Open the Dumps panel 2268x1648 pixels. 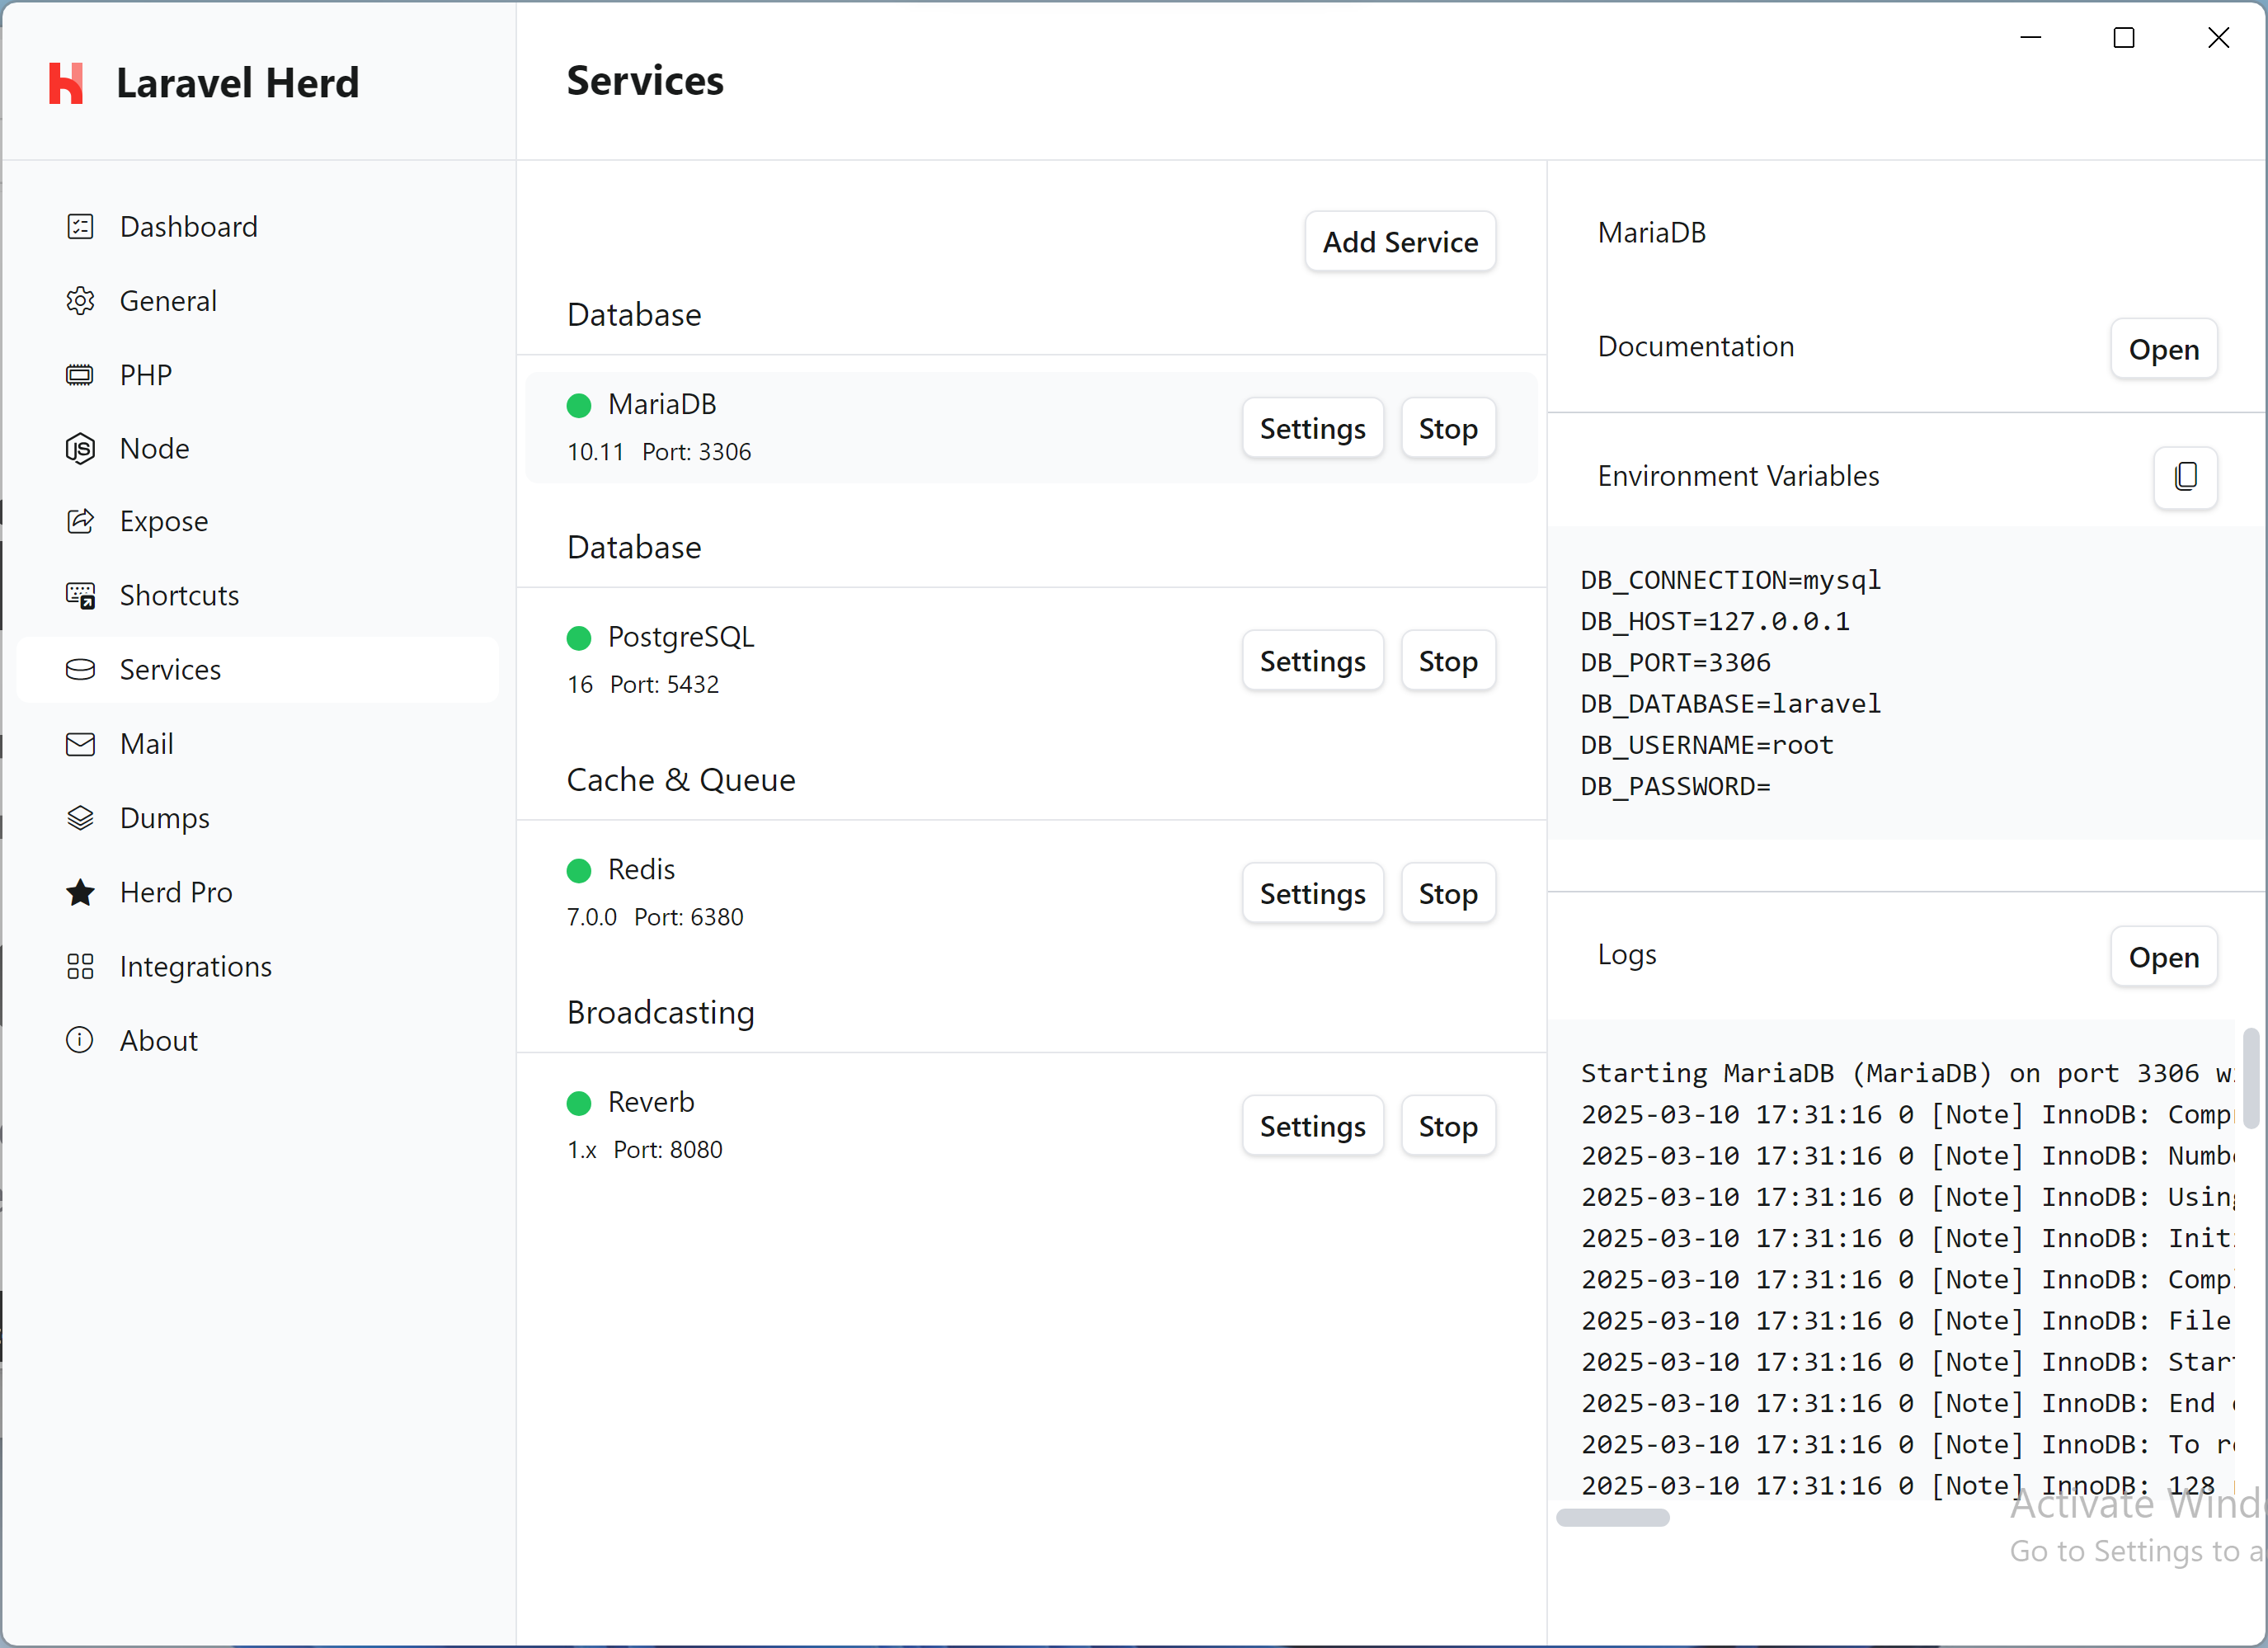click(x=166, y=818)
